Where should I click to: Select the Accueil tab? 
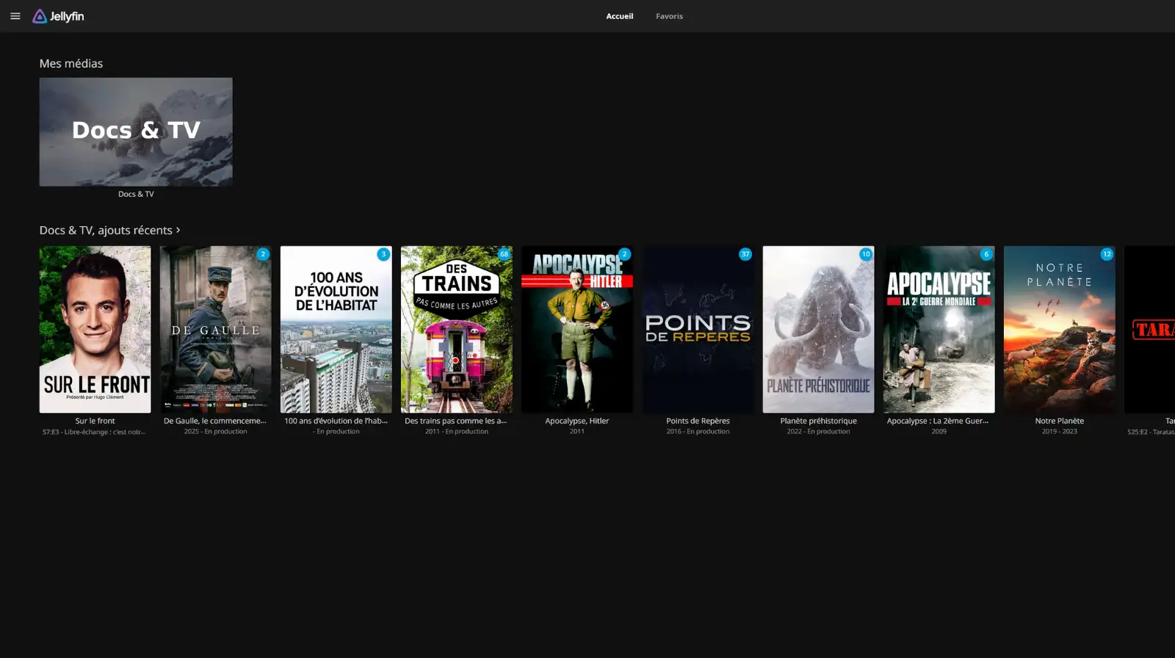[619, 16]
